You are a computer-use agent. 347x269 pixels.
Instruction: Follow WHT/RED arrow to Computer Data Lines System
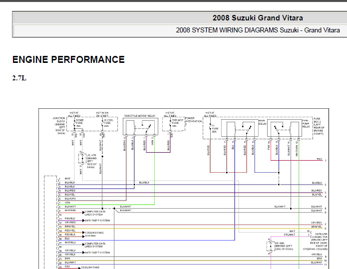pos(95,213)
